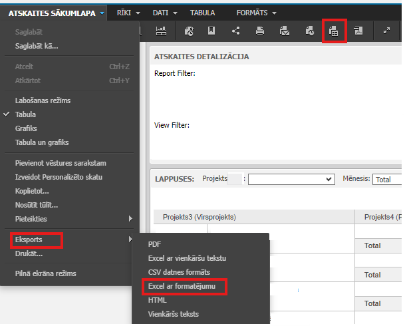Viewport: 405px width, 326px height.
Task: Open the Projekts page-by dropdown
Action: (x=291, y=179)
